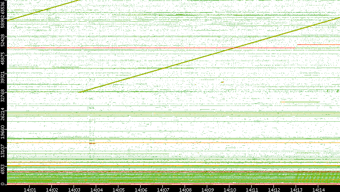Click the 45875 vertical axis label

(x=3, y=59)
